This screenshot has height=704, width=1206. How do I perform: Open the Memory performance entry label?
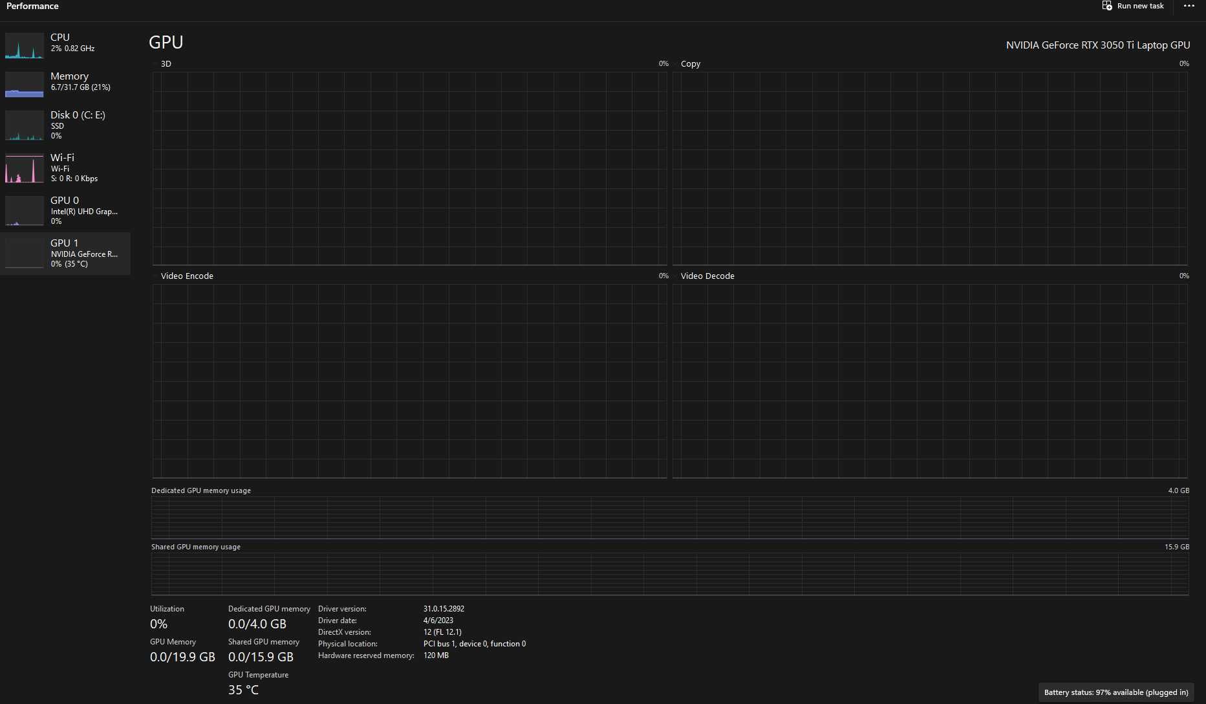click(69, 76)
